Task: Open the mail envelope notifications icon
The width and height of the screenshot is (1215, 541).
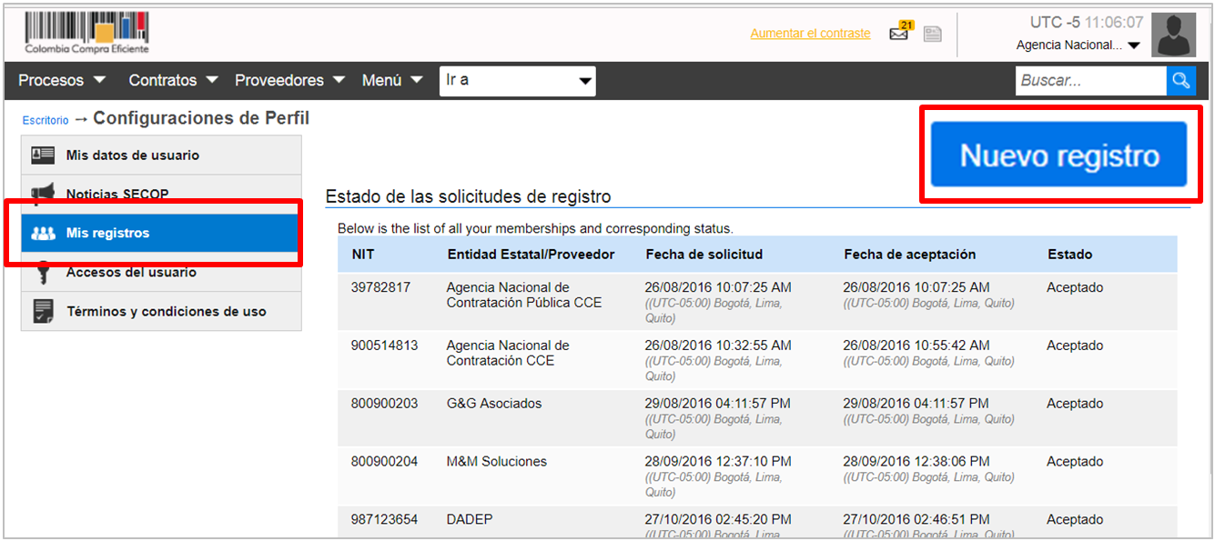Action: (x=899, y=35)
